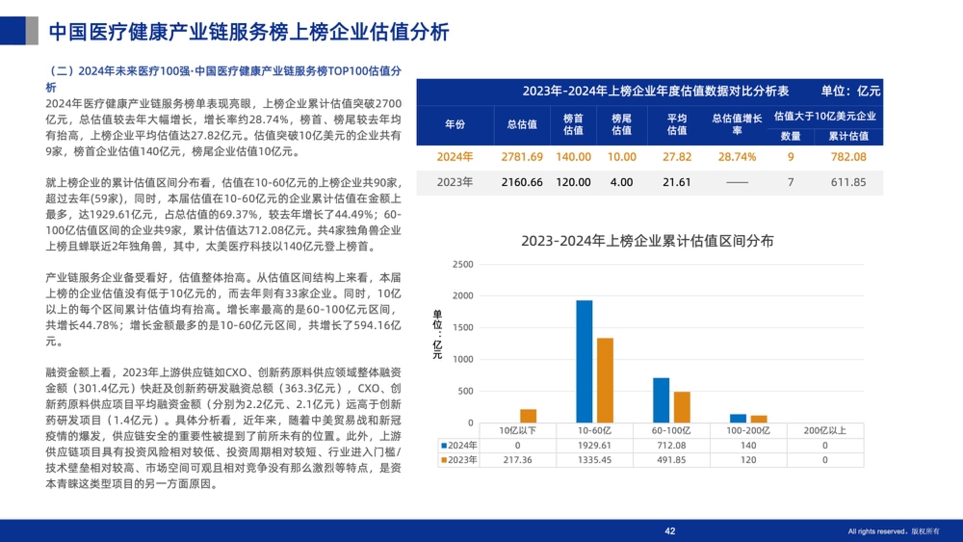Screen dimensions: 963x542
Task: Click the blue section heading (二) 2024年未来医疗100强
Action: click(x=224, y=72)
